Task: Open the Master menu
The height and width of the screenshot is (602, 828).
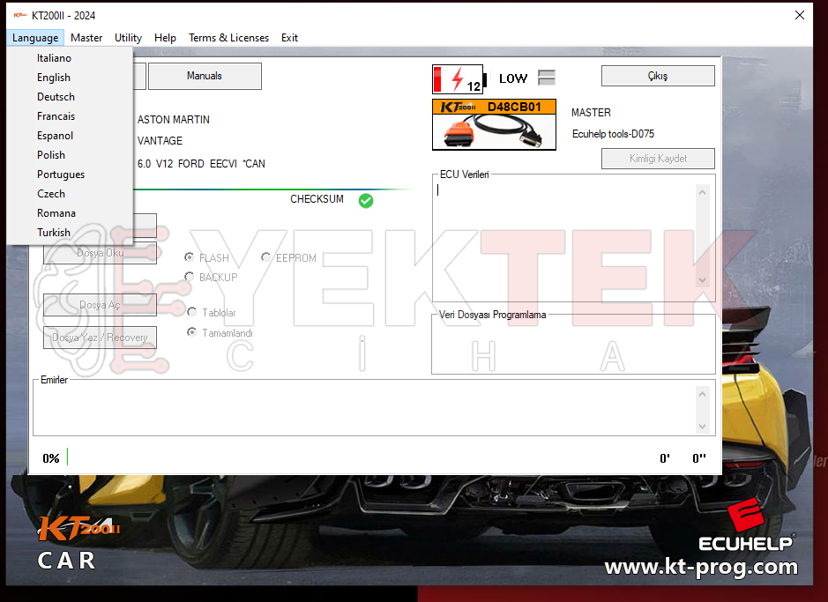Action: pos(86,38)
